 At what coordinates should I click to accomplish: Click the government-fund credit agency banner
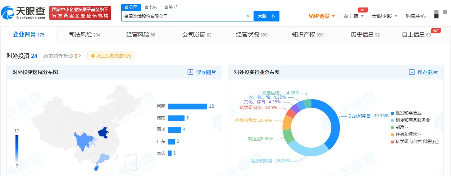click(x=80, y=13)
